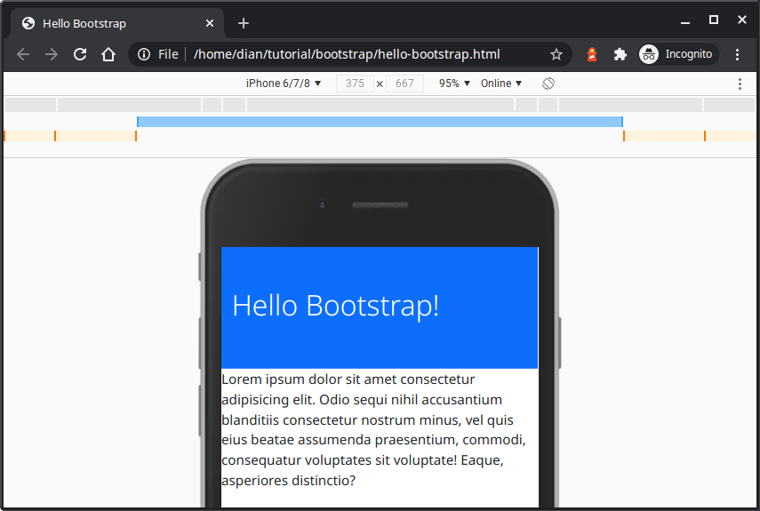The height and width of the screenshot is (511, 760).
Task: Open Incognito profile indicator
Action: pyautogui.click(x=678, y=54)
